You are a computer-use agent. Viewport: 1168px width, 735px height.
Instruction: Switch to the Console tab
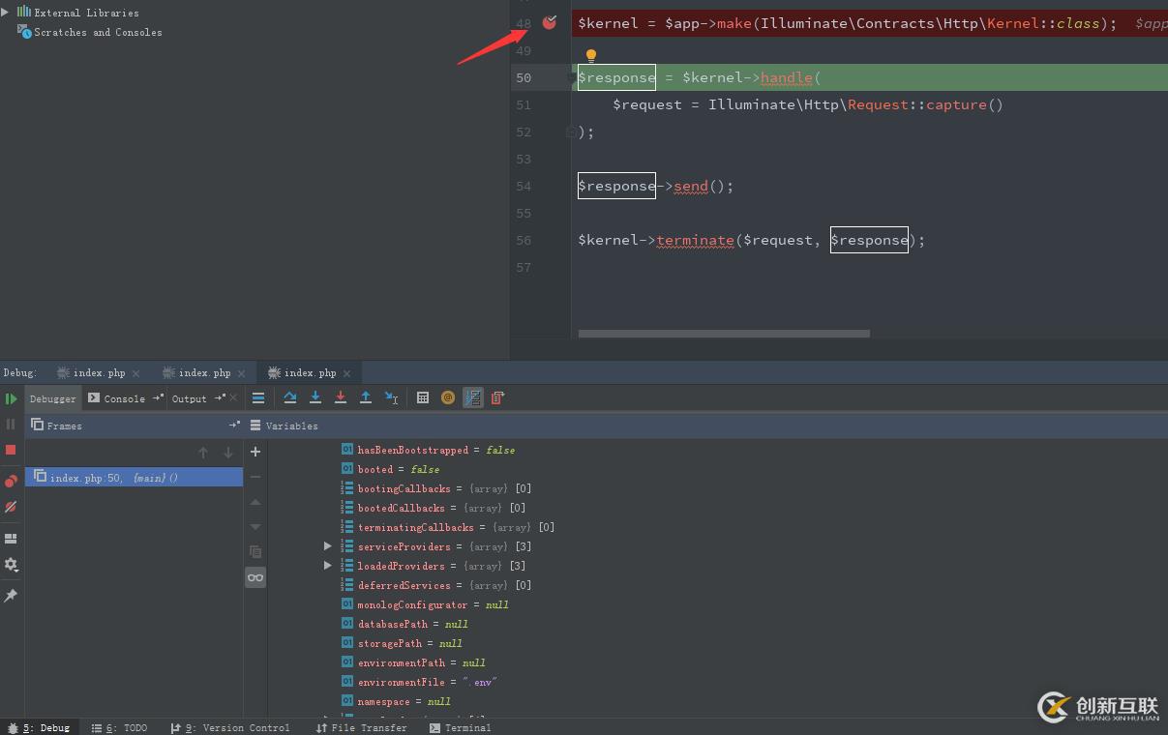[124, 398]
